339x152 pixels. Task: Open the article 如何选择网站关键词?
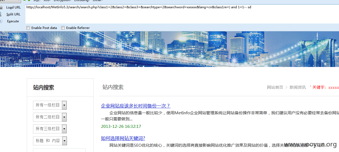click(123, 138)
